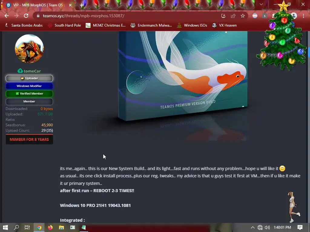Open the Chrome three-dot menu

[303, 16]
